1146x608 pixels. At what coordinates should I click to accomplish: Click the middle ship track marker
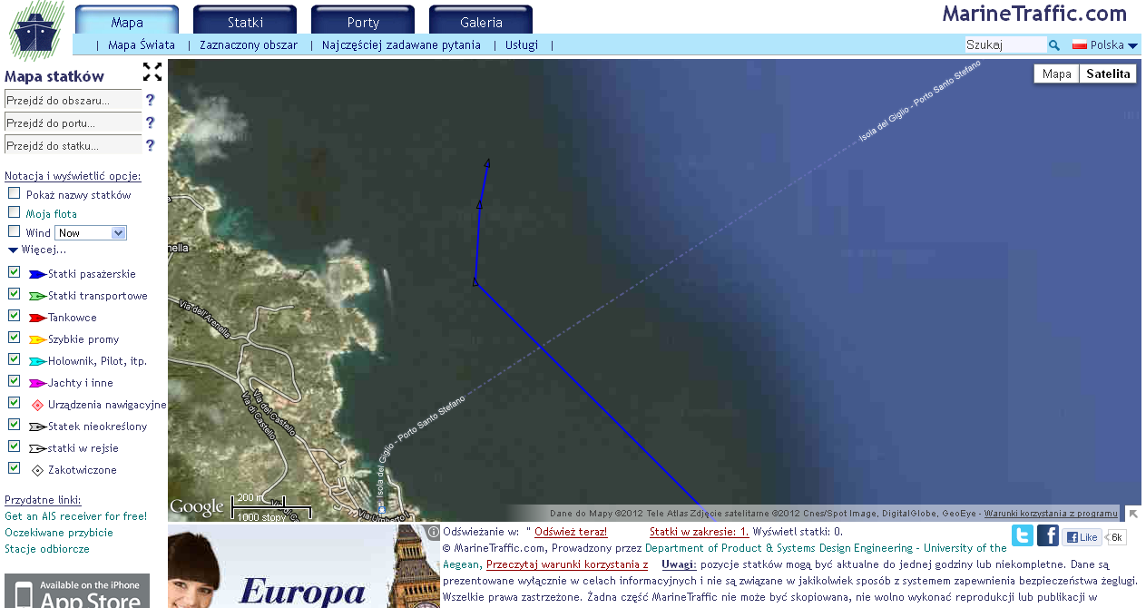click(479, 205)
